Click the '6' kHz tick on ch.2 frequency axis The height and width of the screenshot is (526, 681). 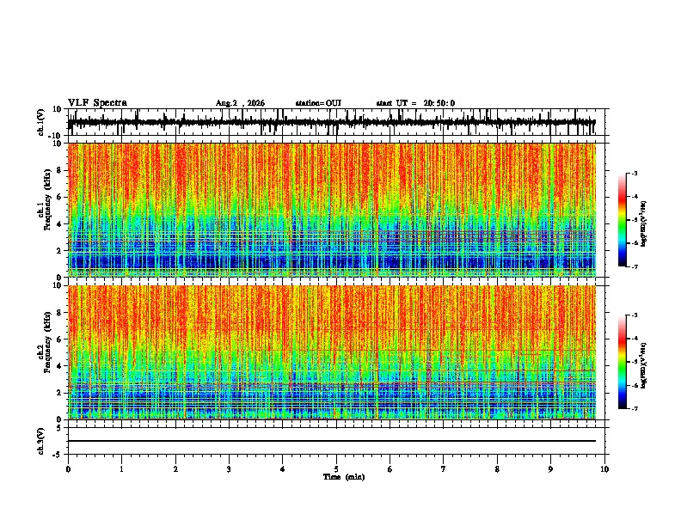(60, 339)
